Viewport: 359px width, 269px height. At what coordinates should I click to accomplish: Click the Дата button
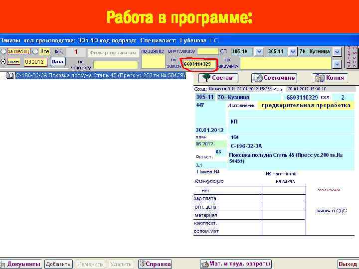57,62
